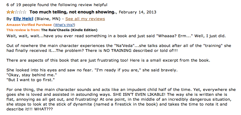241x115 pixels.
Task: Click the This review is from label
Action: click(x=23, y=30)
